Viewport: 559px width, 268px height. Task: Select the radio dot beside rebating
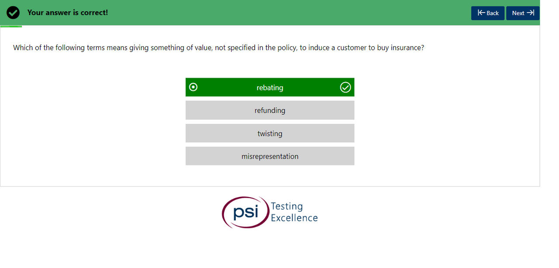click(193, 87)
